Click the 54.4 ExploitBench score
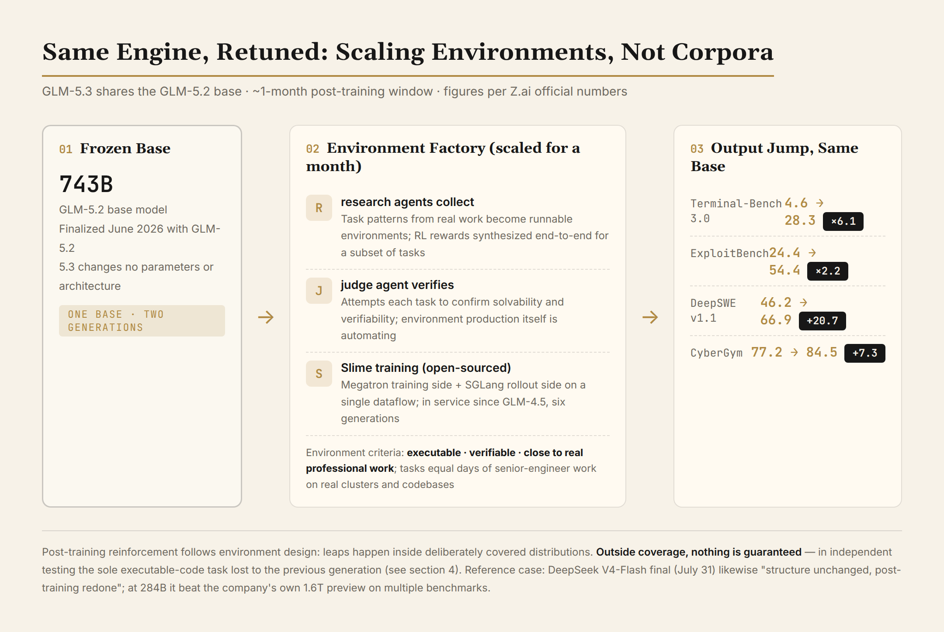The height and width of the screenshot is (632, 944). [x=784, y=270]
